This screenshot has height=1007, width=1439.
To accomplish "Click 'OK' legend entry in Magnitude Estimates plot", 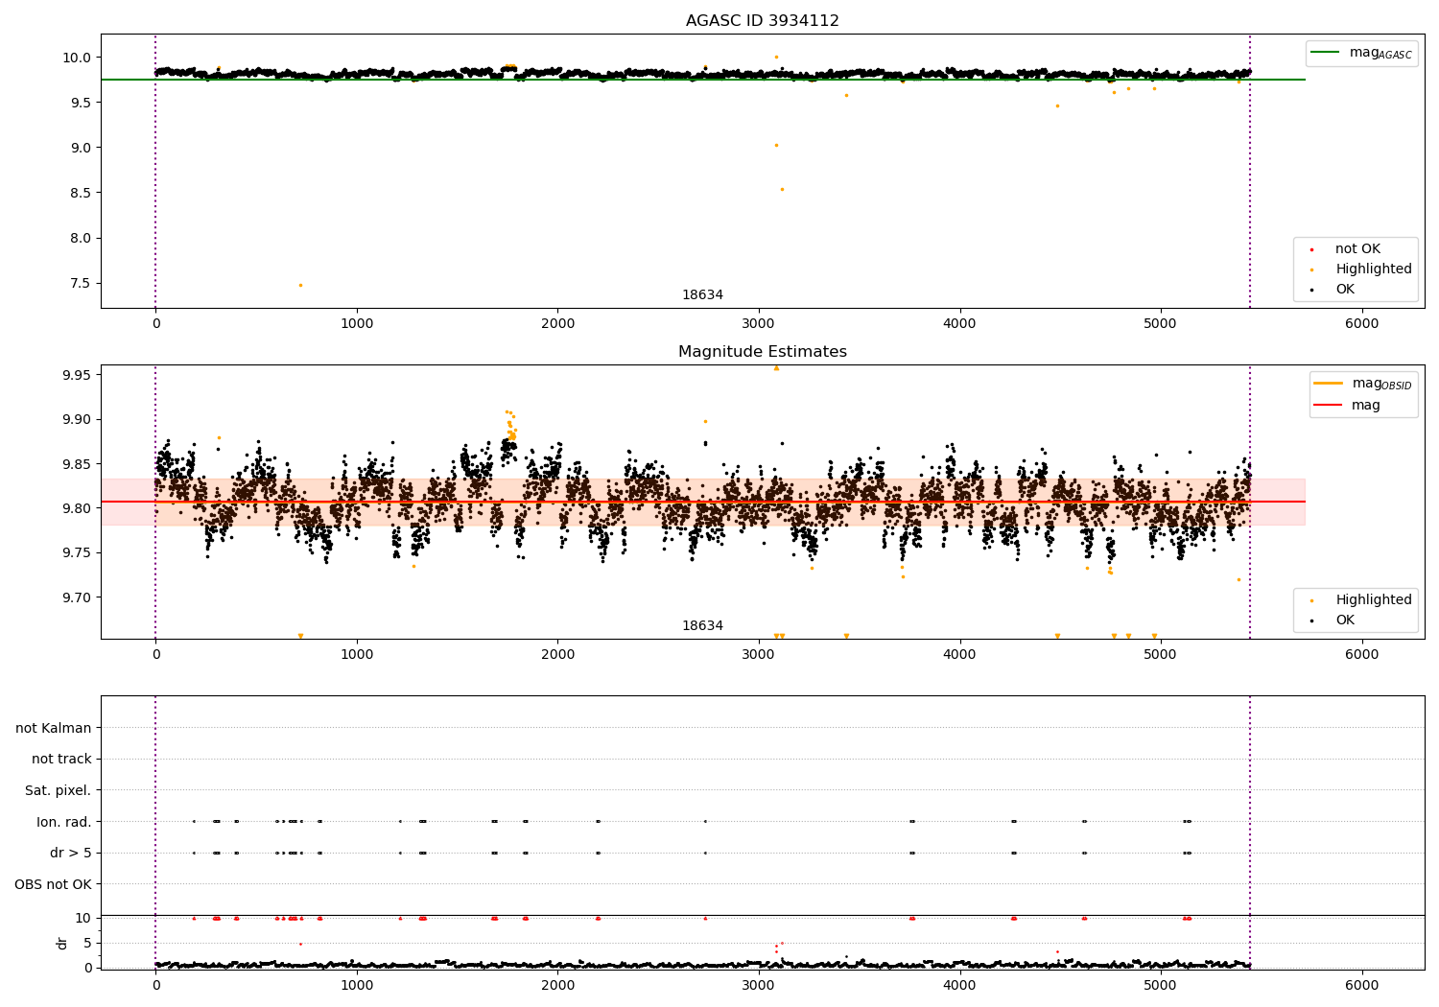I will pyautogui.click(x=1345, y=621).
